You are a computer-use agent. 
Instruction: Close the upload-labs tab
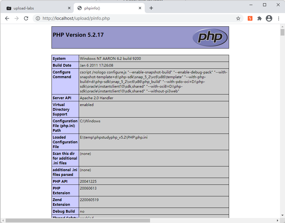coord(69,8)
